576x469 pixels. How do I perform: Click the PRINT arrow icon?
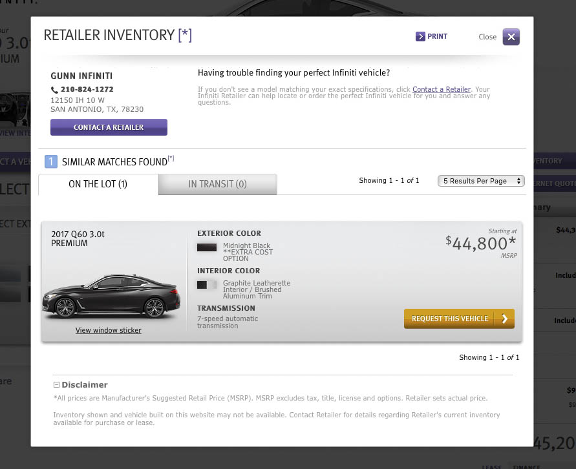[x=420, y=36]
